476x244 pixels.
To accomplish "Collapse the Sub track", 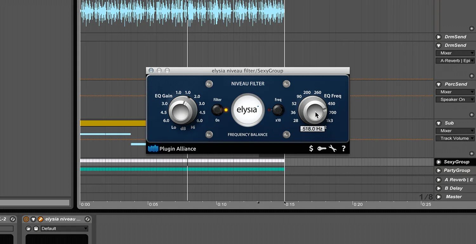I will [x=439, y=123].
